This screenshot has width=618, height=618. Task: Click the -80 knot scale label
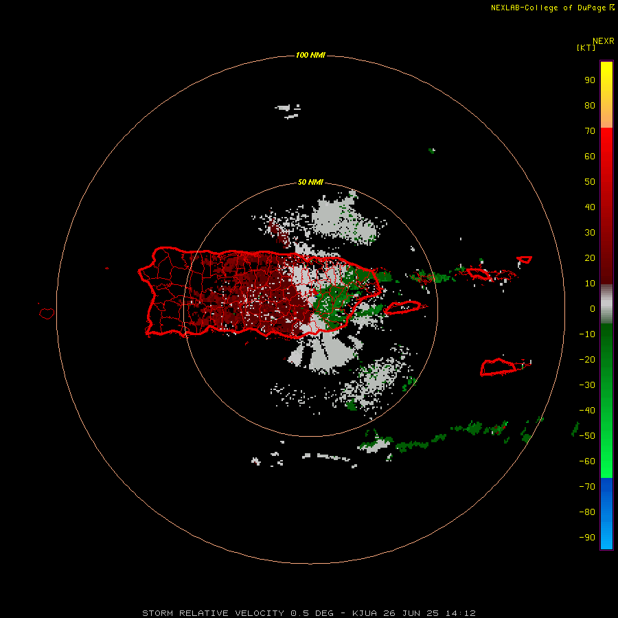click(x=587, y=512)
